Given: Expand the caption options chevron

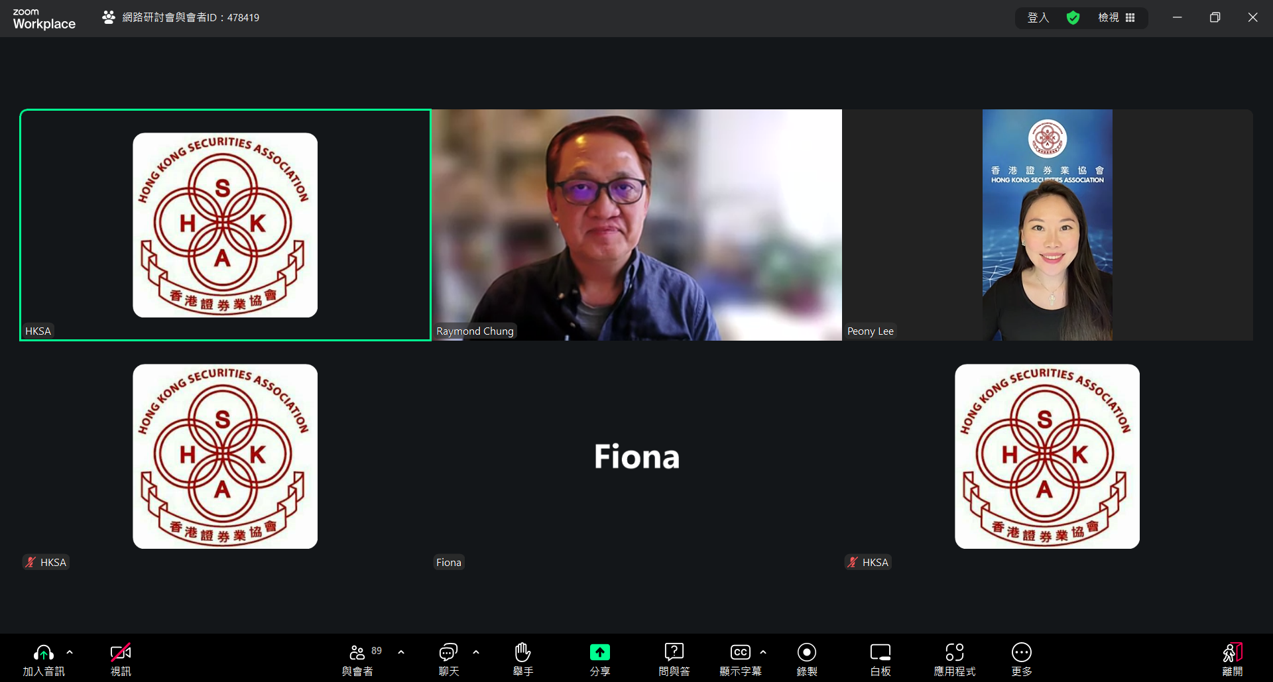Looking at the screenshot, I should 763,652.
